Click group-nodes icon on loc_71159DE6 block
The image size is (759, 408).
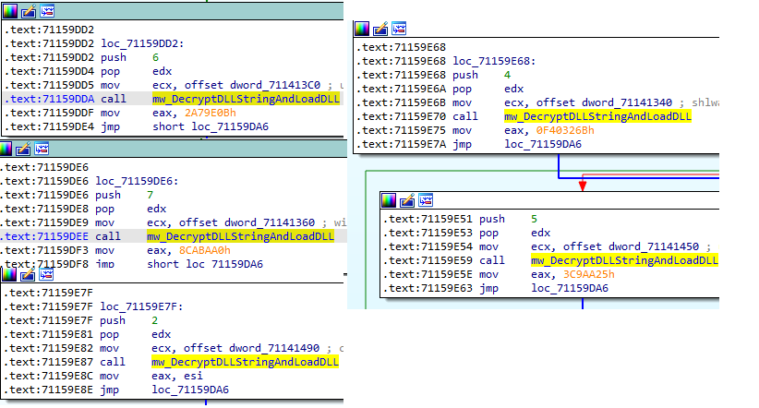(x=42, y=149)
